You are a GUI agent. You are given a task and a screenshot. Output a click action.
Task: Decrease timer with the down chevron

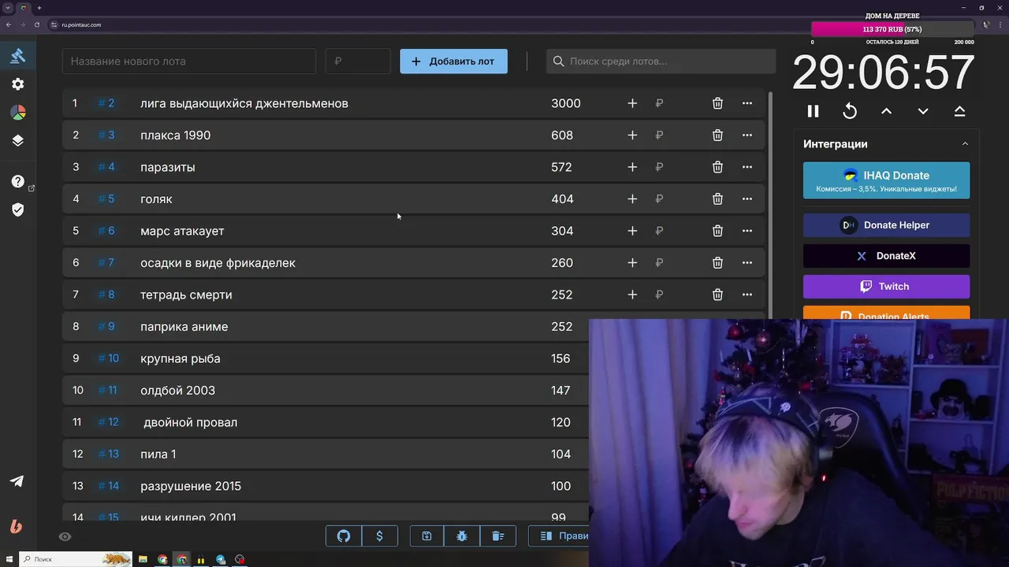(x=923, y=112)
